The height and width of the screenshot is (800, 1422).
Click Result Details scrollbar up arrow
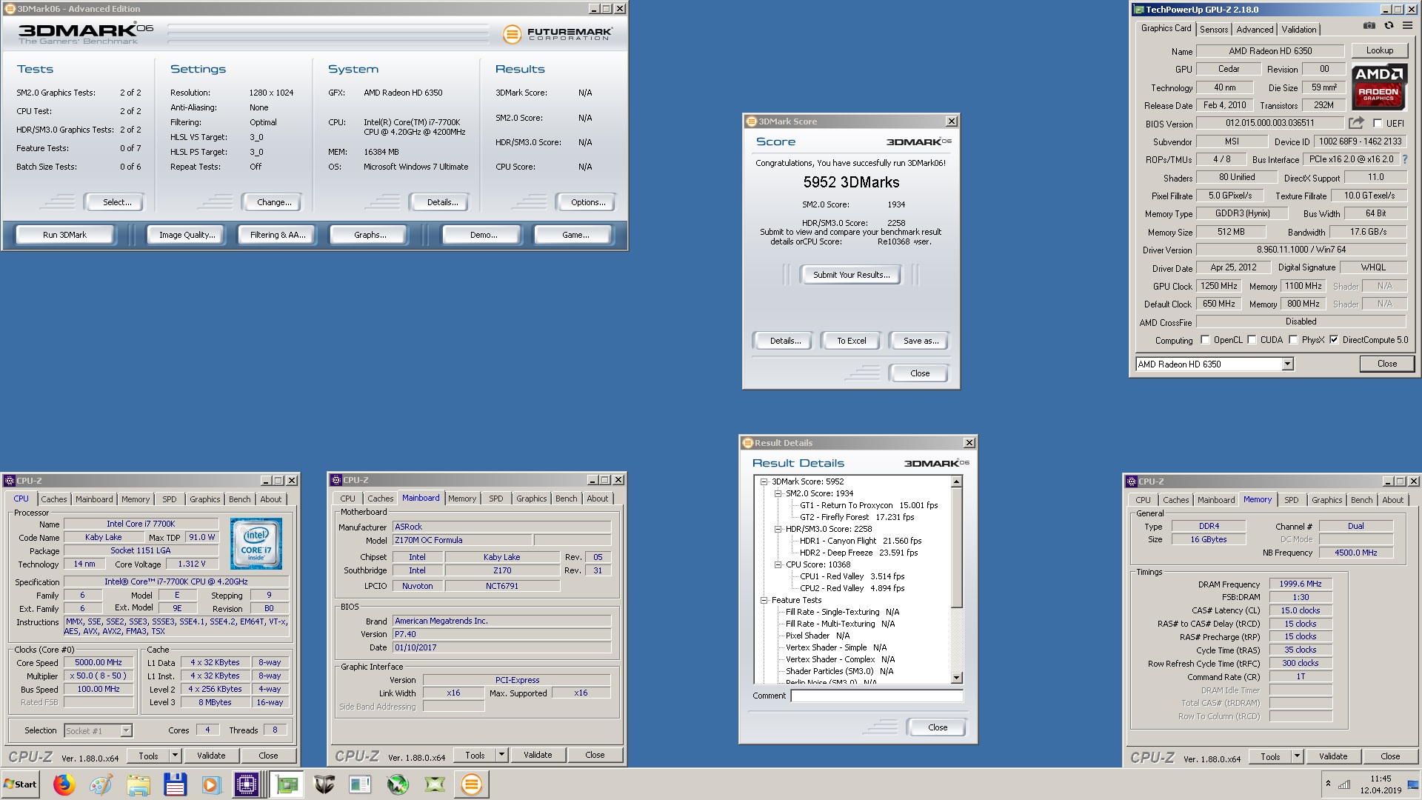point(956,482)
